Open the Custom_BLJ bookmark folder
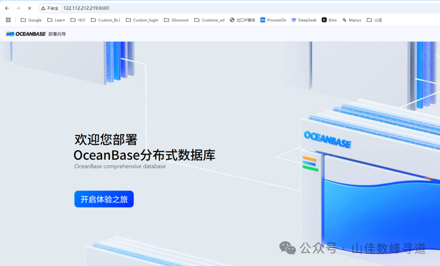 [x=105, y=20]
